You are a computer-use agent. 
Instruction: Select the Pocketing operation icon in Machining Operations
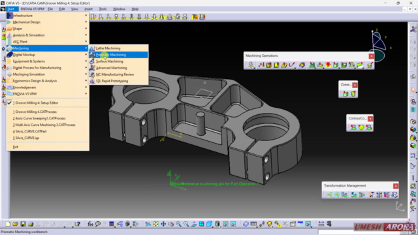[268, 65]
